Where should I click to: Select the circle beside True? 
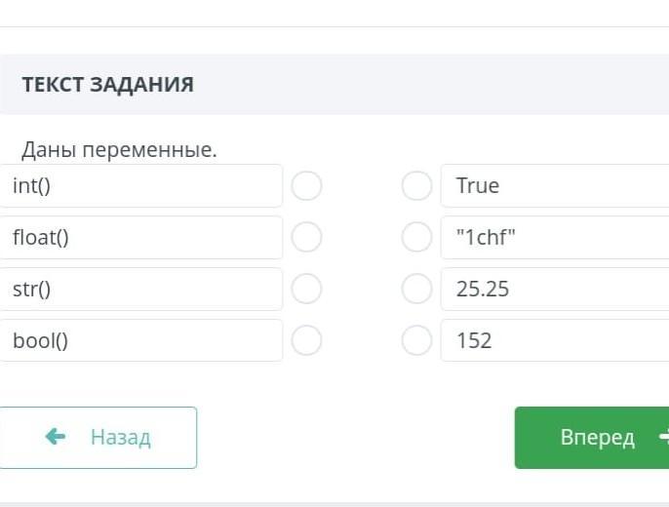point(416,185)
